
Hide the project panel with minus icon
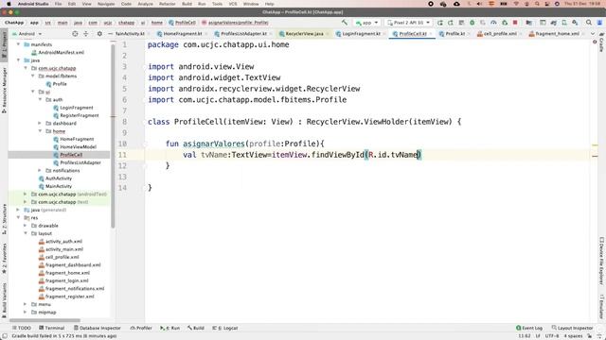coord(110,34)
